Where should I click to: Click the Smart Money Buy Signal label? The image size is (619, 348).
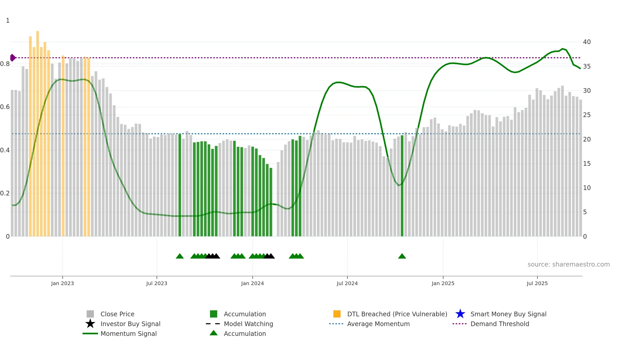point(508,314)
